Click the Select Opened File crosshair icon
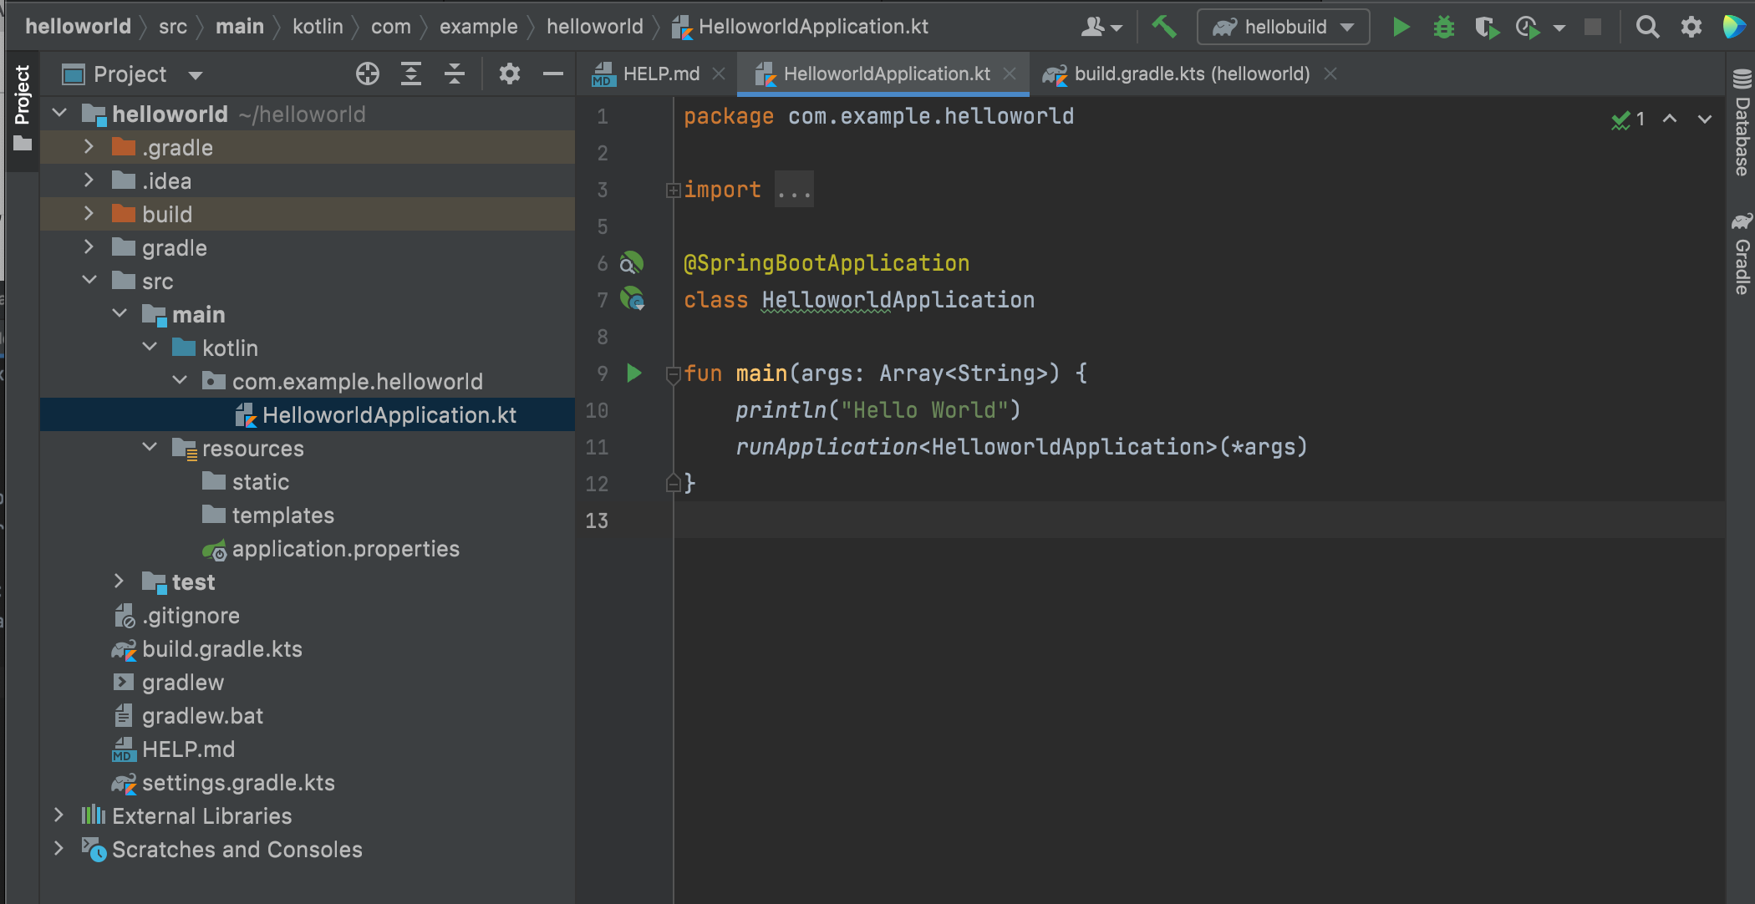1755x904 pixels. coord(367,74)
